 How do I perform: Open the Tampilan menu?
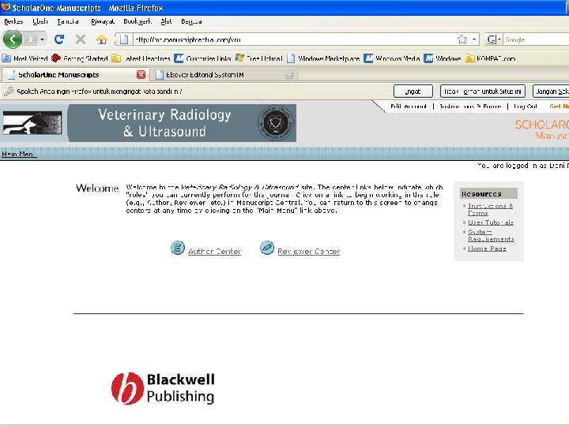pyautogui.click(x=68, y=21)
